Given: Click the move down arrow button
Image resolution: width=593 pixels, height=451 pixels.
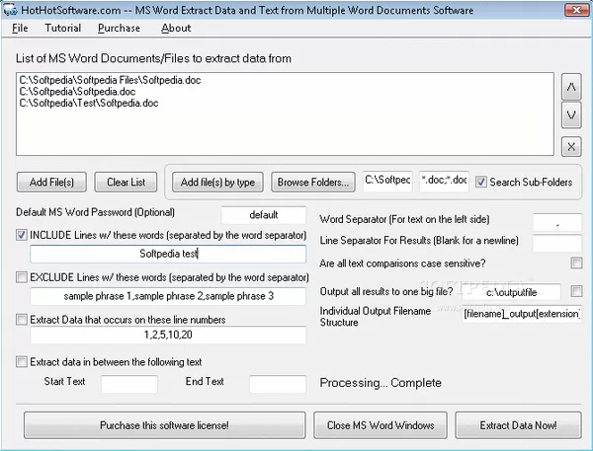Looking at the screenshot, I should (x=570, y=115).
